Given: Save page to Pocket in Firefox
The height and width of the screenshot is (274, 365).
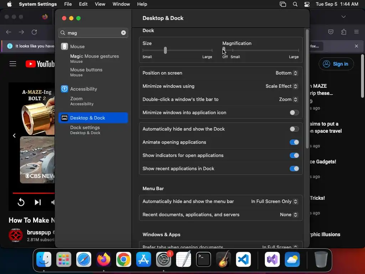Looking at the screenshot, I should (331, 32).
